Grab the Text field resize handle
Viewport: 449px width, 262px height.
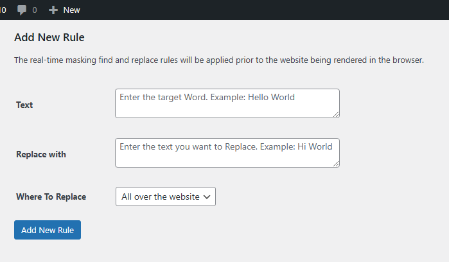(335, 114)
